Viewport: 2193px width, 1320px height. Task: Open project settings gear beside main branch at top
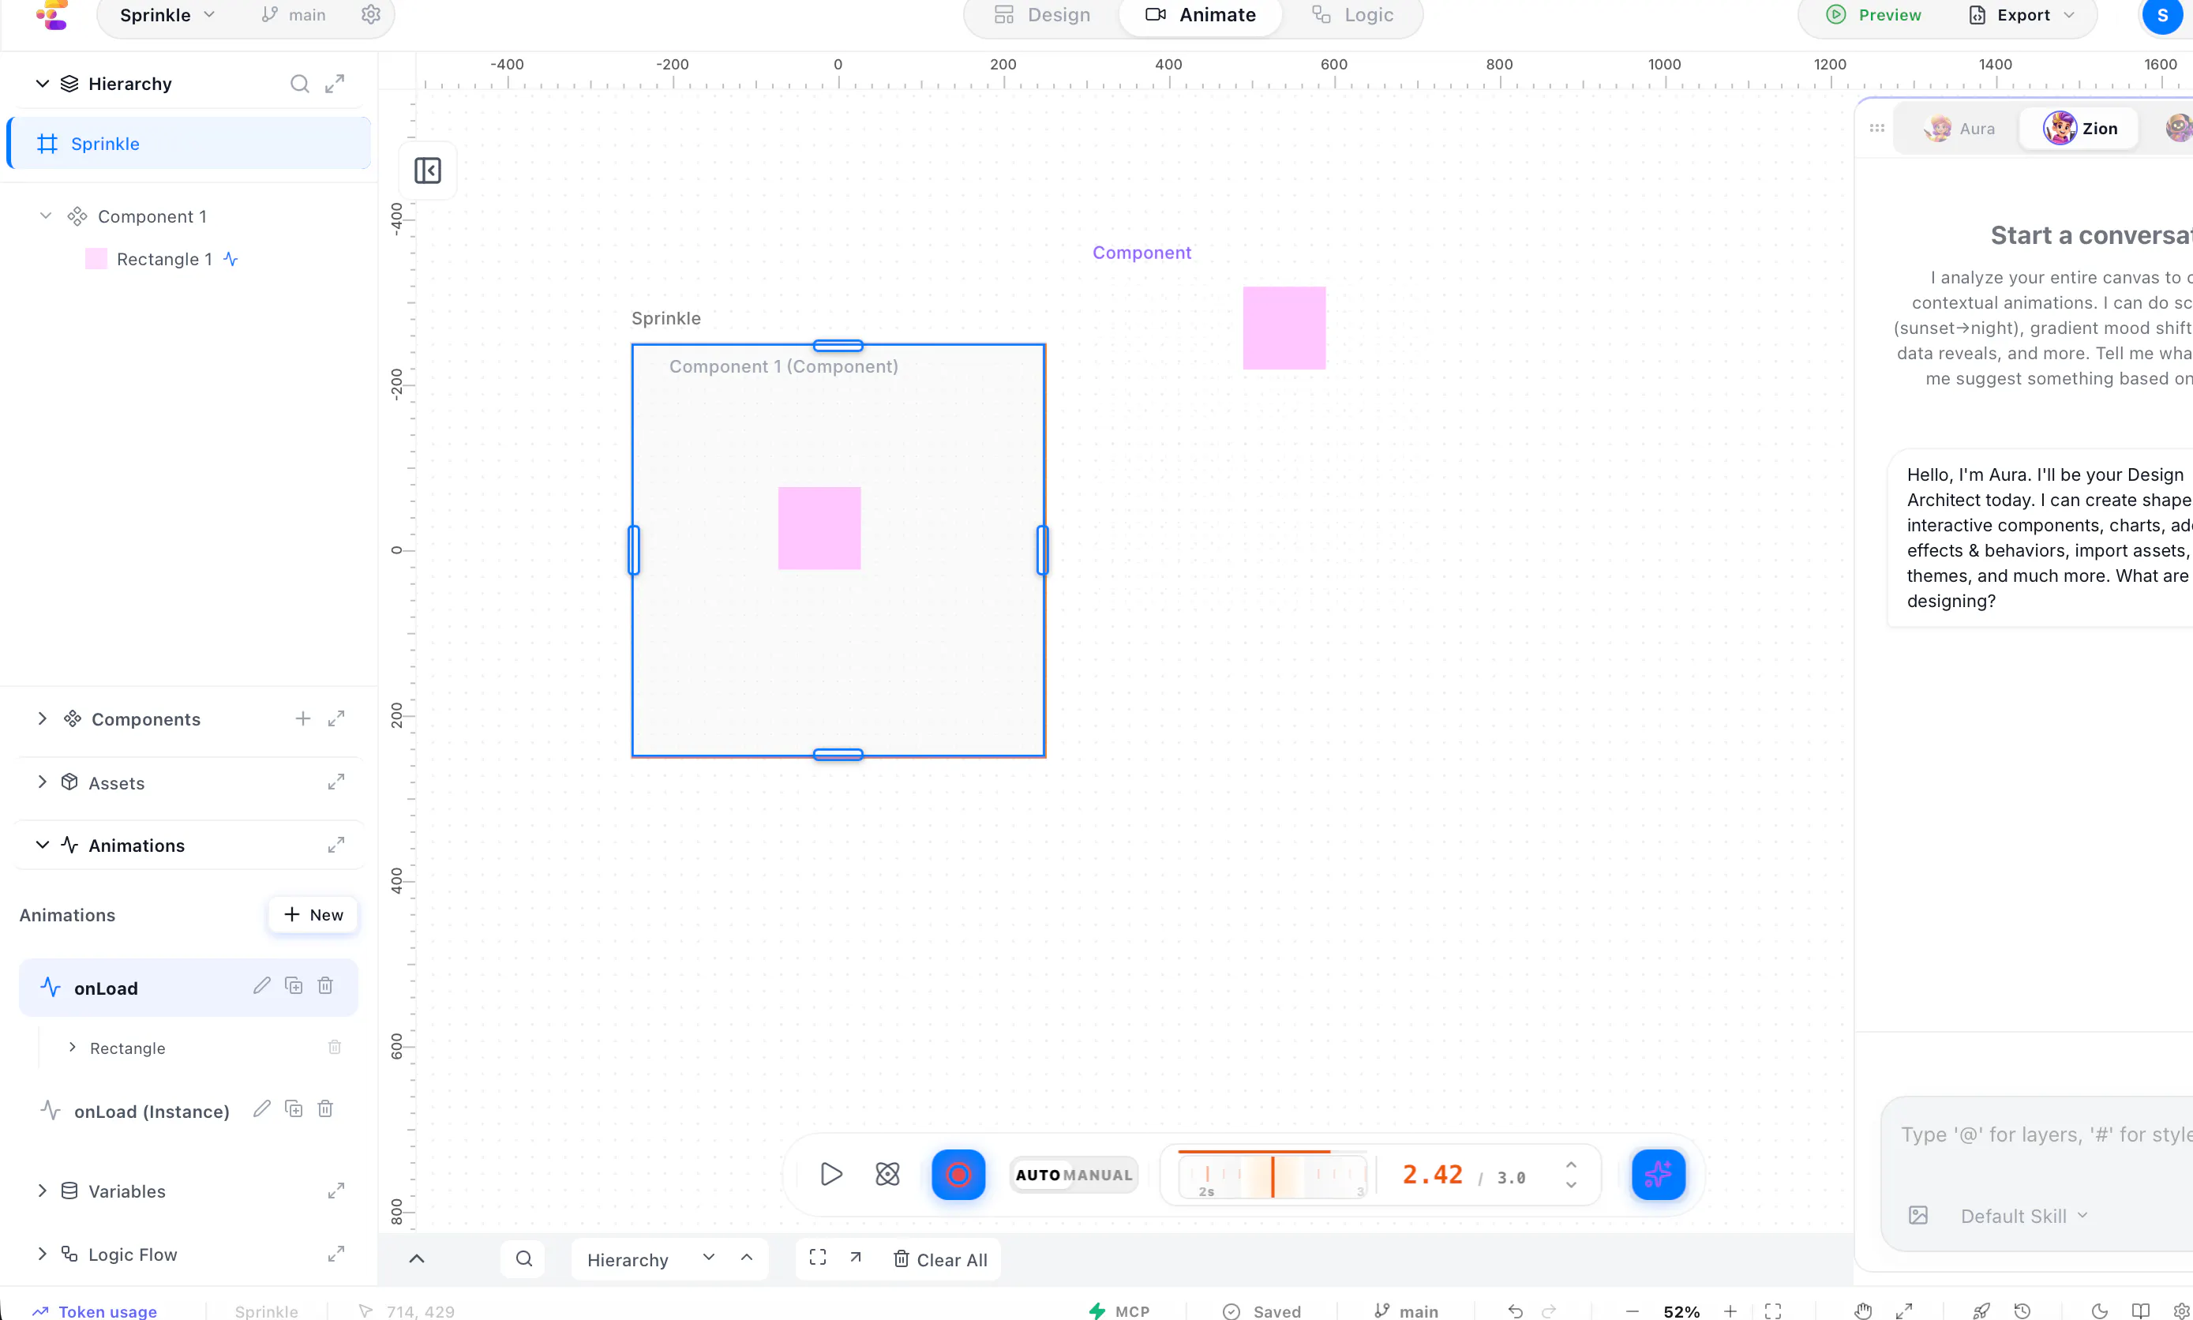371,15
